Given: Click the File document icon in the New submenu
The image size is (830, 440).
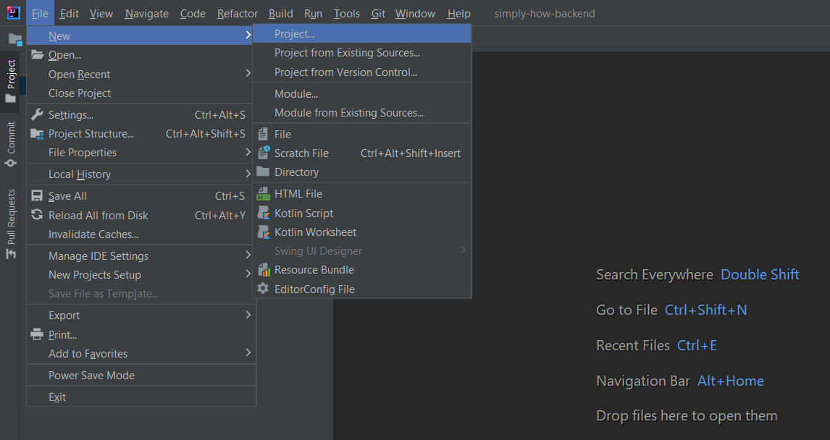Looking at the screenshot, I should [x=263, y=134].
